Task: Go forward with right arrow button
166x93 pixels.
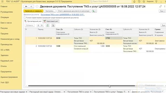Action: click(x=31, y=6)
